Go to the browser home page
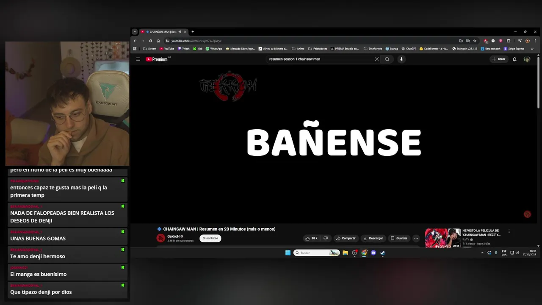Viewport: 542px width, 305px height. [158, 41]
